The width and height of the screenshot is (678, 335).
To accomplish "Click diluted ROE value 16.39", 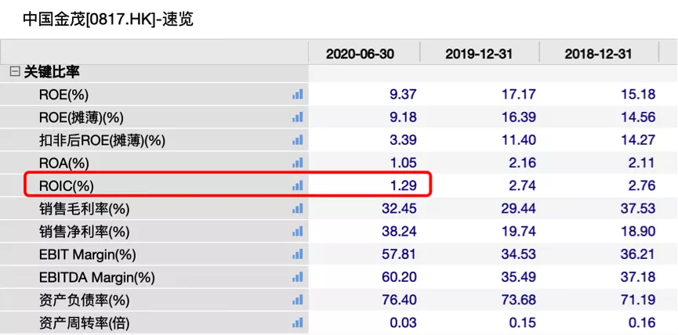I will pos(517,117).
